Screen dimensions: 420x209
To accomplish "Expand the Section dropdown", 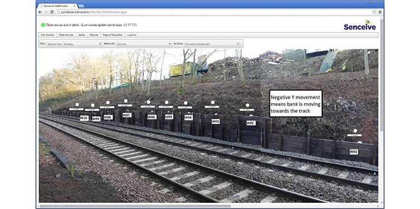I will click(212, 44).
